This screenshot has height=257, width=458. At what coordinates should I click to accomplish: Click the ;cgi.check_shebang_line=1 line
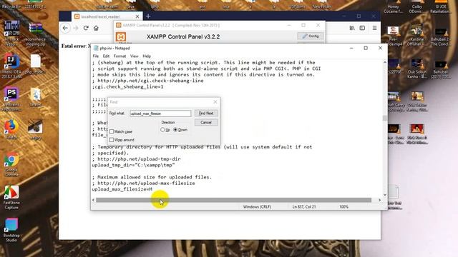[127, 86]
